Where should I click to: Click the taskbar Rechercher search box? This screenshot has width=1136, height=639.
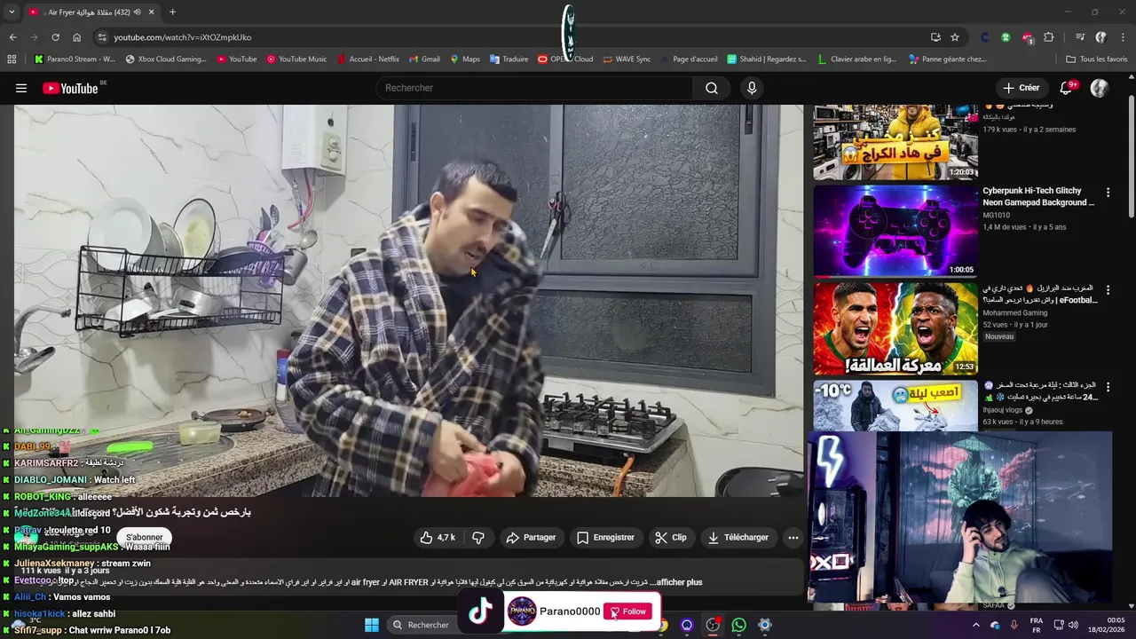click(421, 625)
